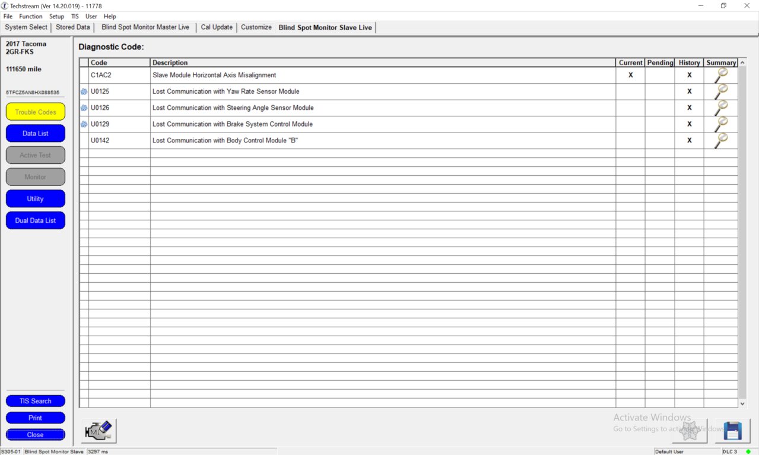Clear DTCs with the engine eraser icon
The width and height of the screenshot is (759, 455).
(99, 431)
